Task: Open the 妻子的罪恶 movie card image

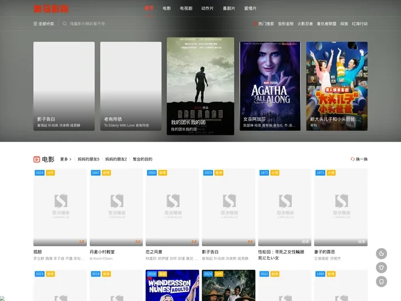Action: coord(341,207)
